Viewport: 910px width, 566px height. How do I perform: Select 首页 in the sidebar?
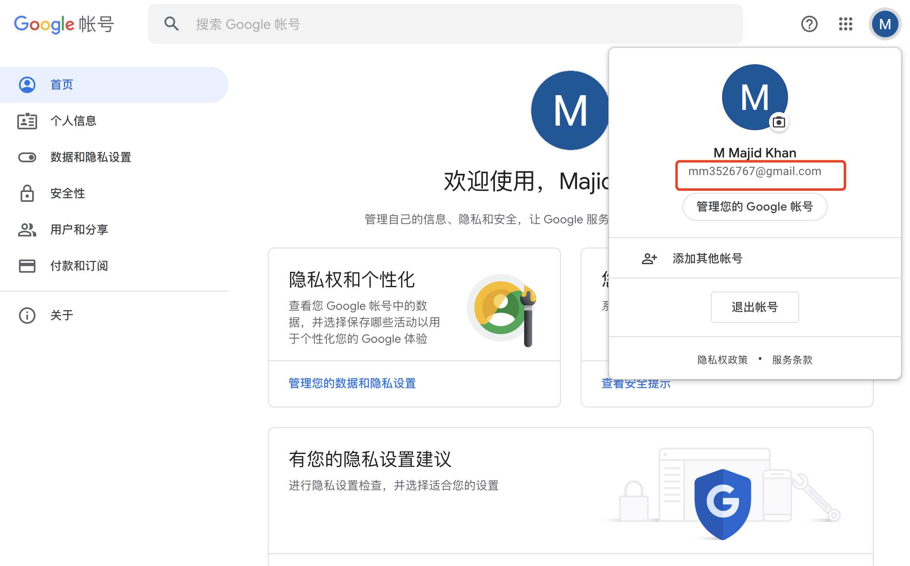pyautogui.click(x=114, y=85)
